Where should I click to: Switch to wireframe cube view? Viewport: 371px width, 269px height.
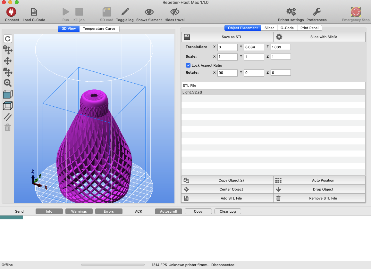[8, 106]
